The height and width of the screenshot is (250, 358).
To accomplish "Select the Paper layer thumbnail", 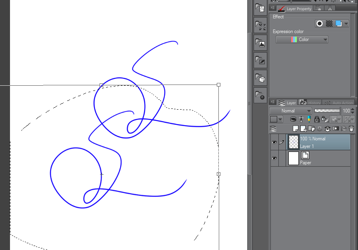I will coord(294,158).
